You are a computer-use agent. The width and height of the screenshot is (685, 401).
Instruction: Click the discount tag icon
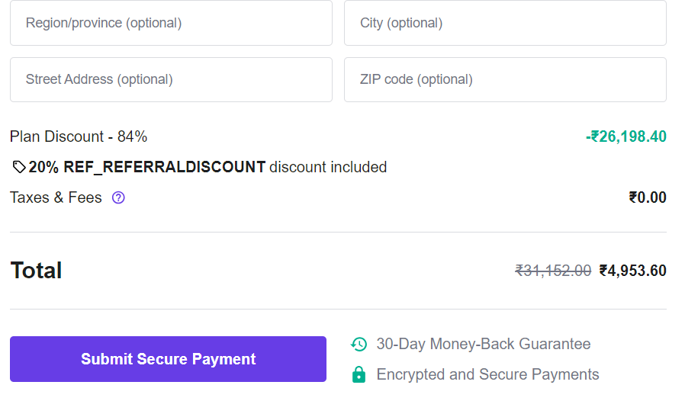(x=19, y=167)
